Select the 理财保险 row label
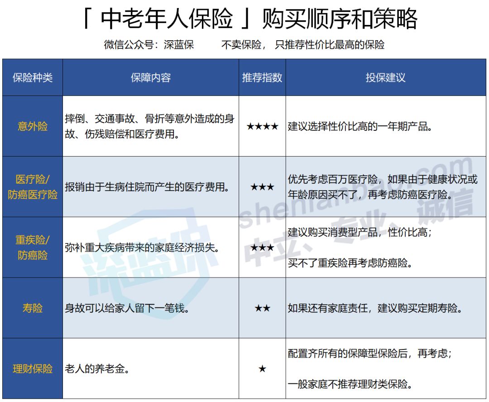The height and width of the screenshot is (402, 489). (33, 368)
